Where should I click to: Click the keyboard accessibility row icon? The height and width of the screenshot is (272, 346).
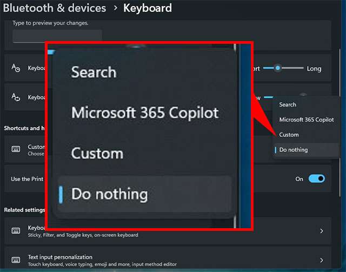pyautogui.click(x=16, y=231)
